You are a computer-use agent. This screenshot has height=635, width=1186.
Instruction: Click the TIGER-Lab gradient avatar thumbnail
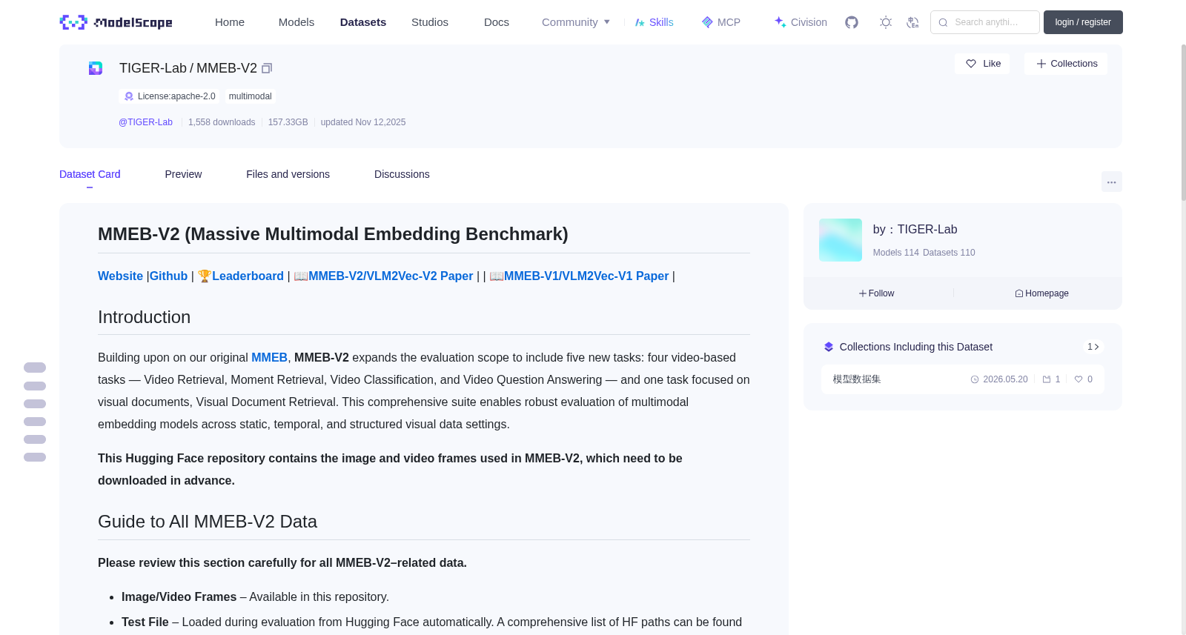(x=841, y=240)
